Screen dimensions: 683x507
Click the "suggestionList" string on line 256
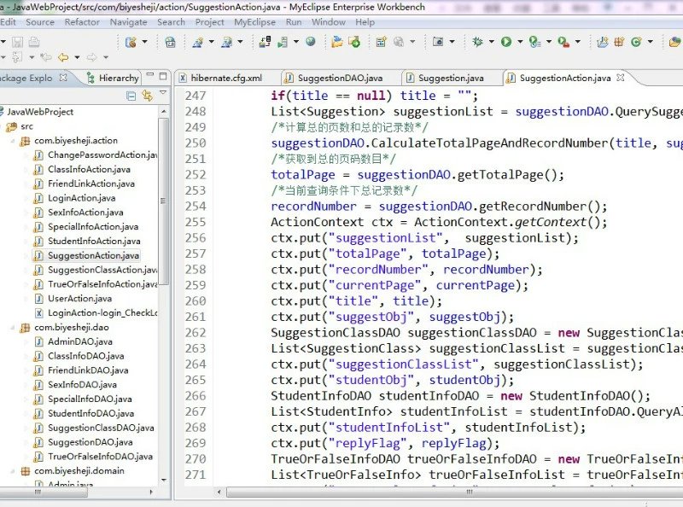pyautogui.click(x=389, y=238)
